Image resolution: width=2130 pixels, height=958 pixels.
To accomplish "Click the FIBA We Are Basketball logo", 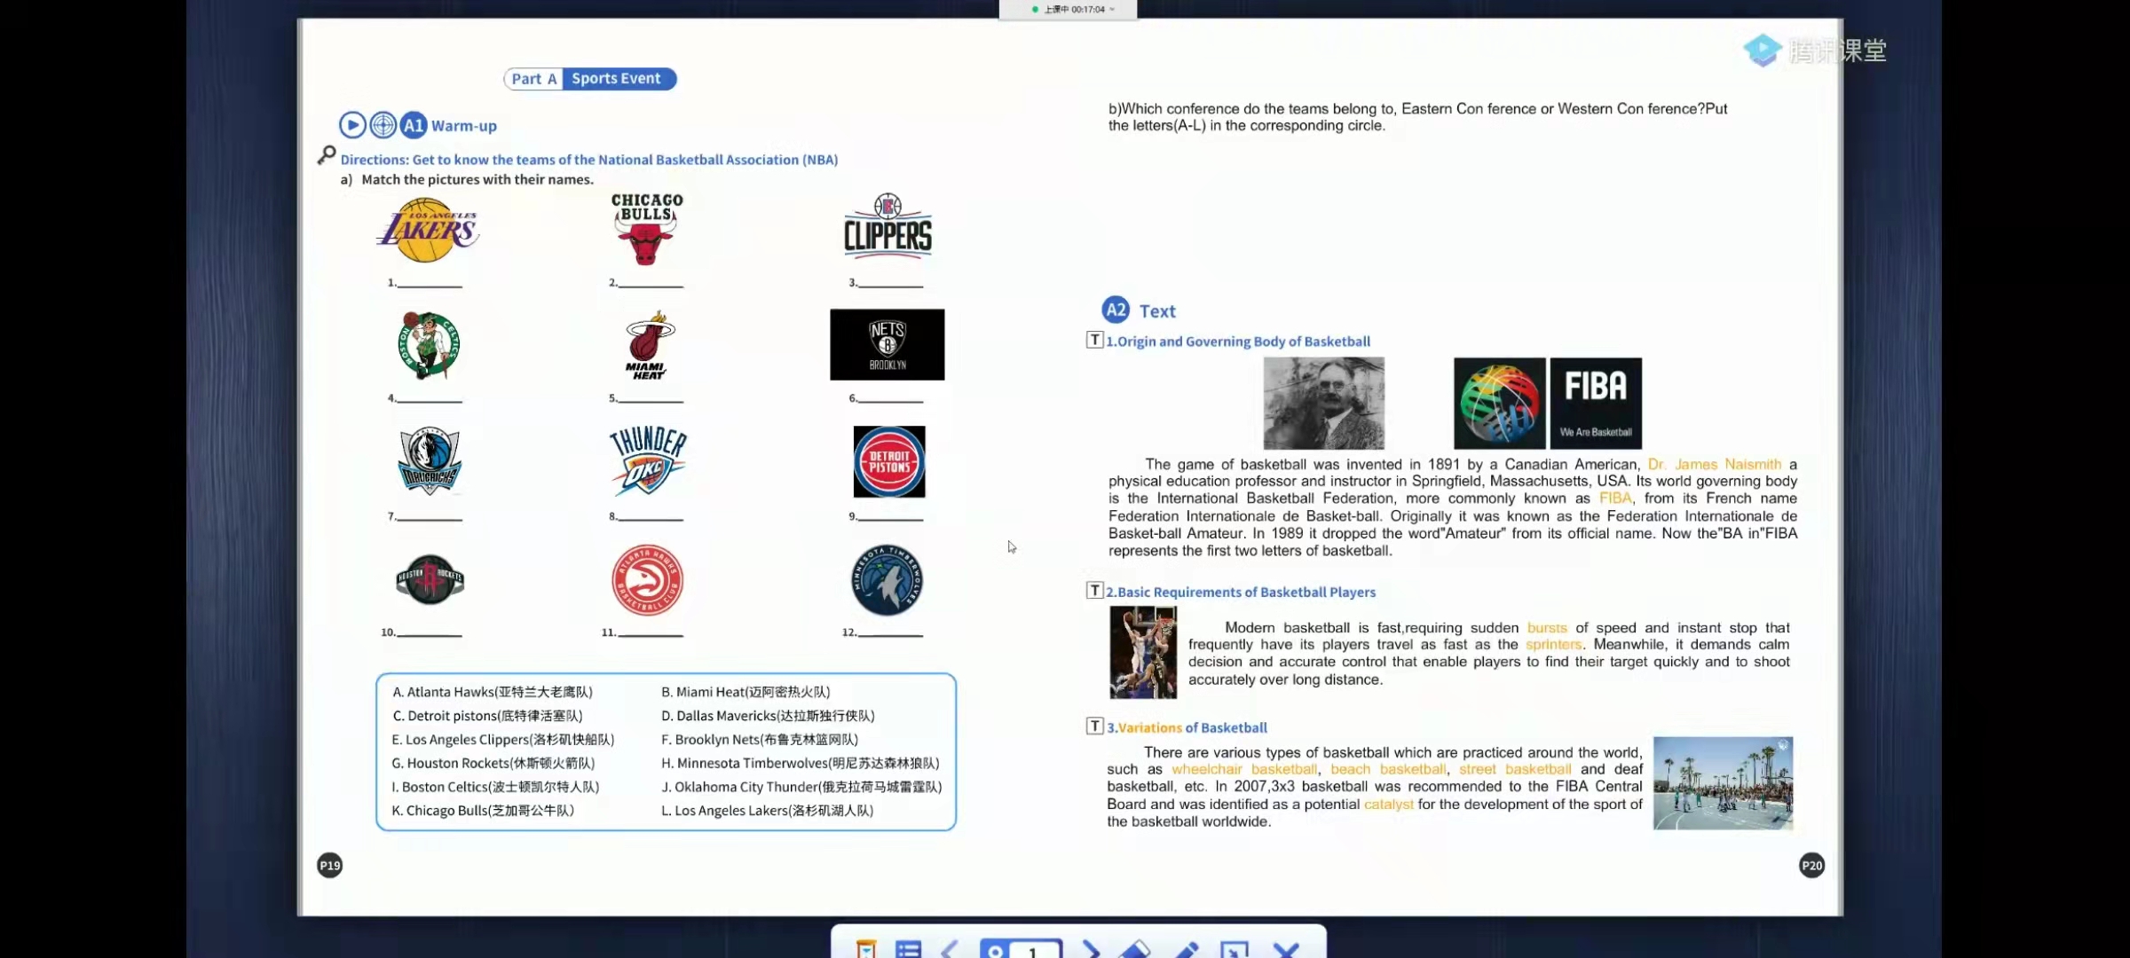I will tap(1596, 404).
